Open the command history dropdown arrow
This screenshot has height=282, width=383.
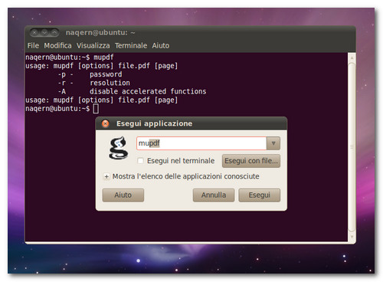pyautogui.click(x=273, y=143)
